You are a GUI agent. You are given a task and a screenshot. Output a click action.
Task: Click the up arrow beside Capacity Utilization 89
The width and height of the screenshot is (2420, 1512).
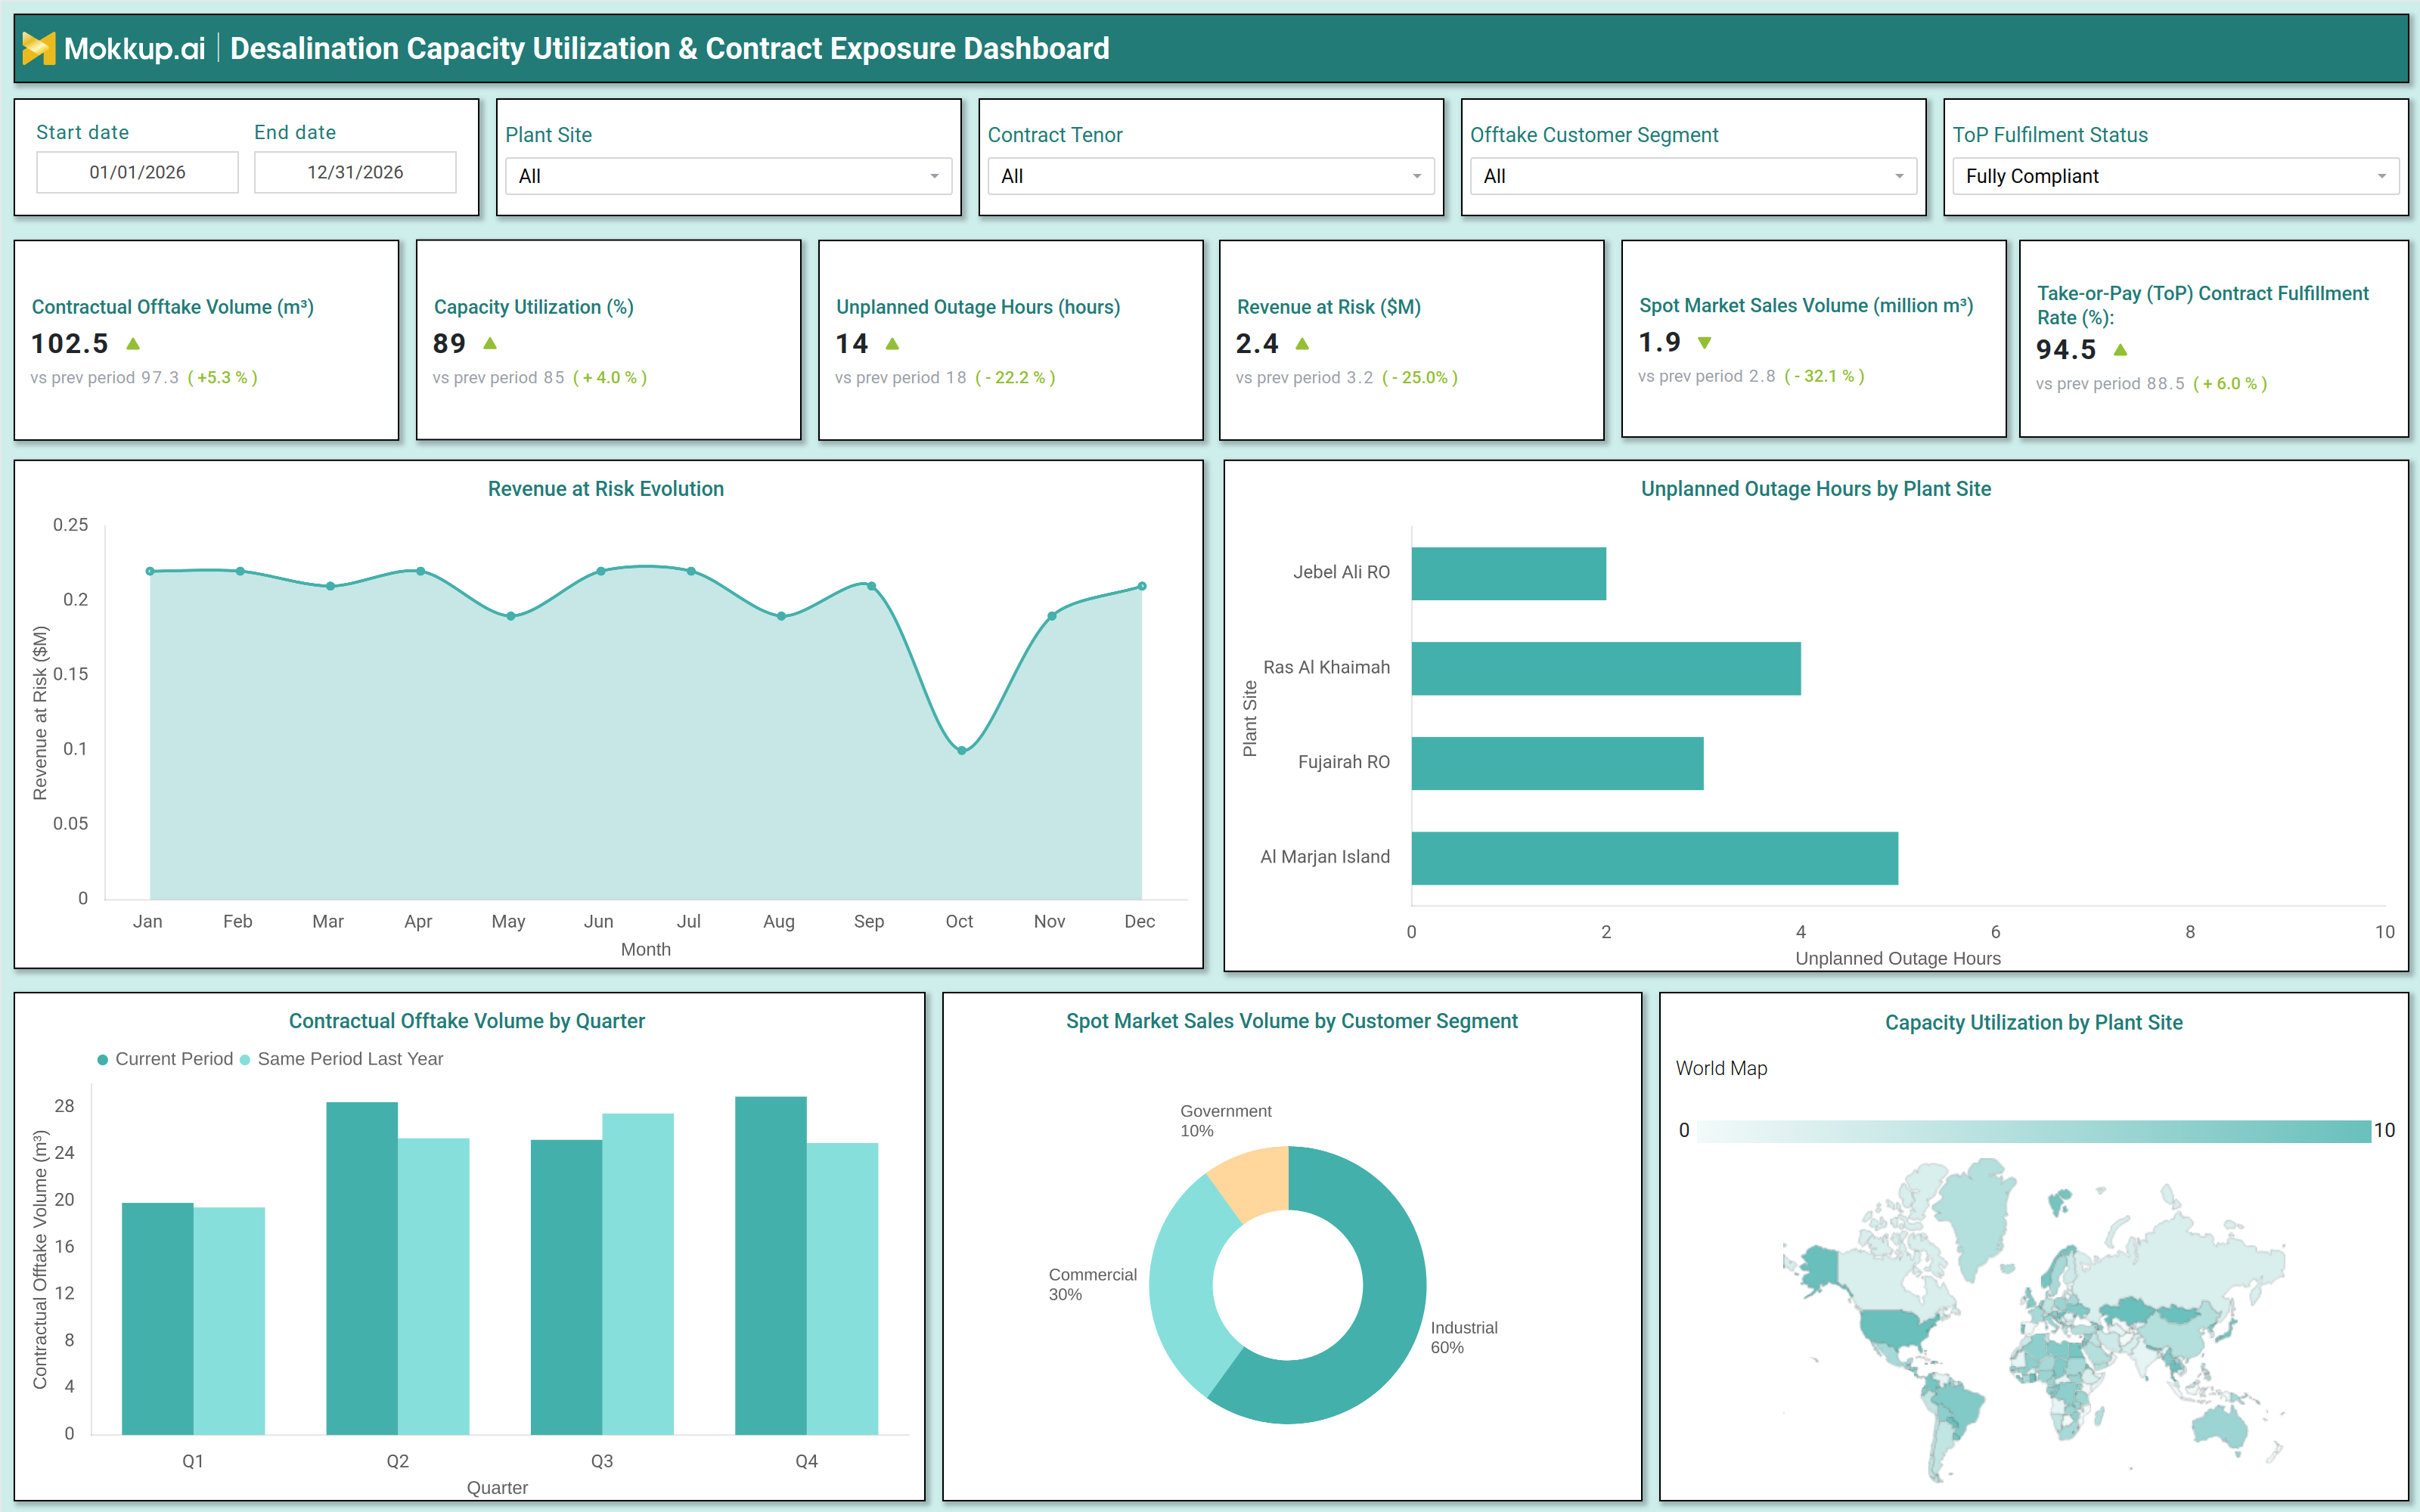[490, 344]
